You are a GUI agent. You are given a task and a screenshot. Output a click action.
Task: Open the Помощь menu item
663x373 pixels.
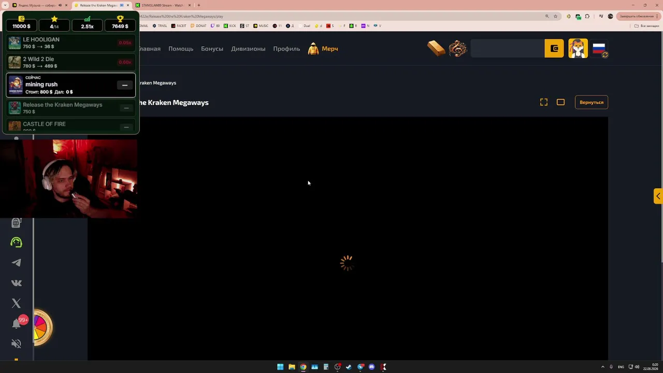[x=181, y=49]
